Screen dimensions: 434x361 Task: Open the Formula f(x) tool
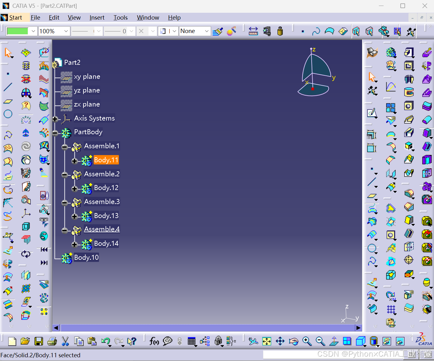tap(154, 341)
